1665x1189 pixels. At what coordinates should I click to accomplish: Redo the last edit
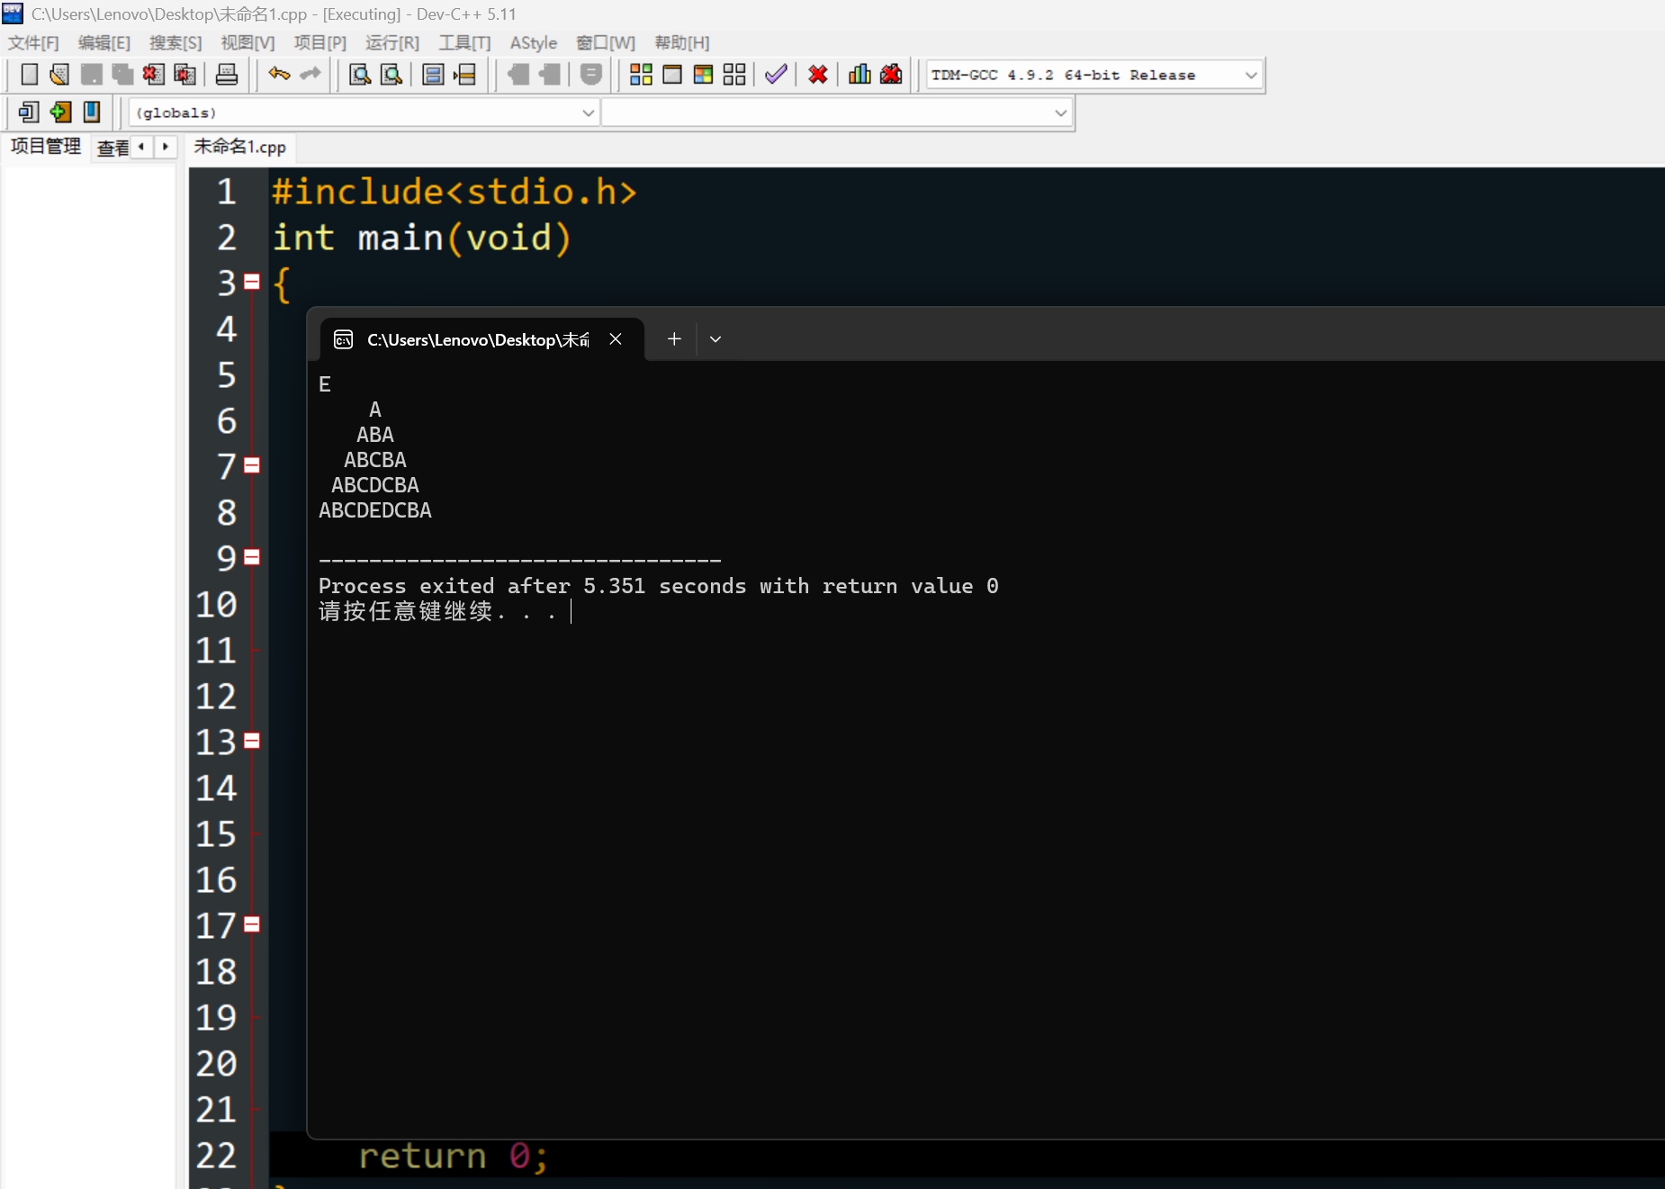click(x=310, y=75)
